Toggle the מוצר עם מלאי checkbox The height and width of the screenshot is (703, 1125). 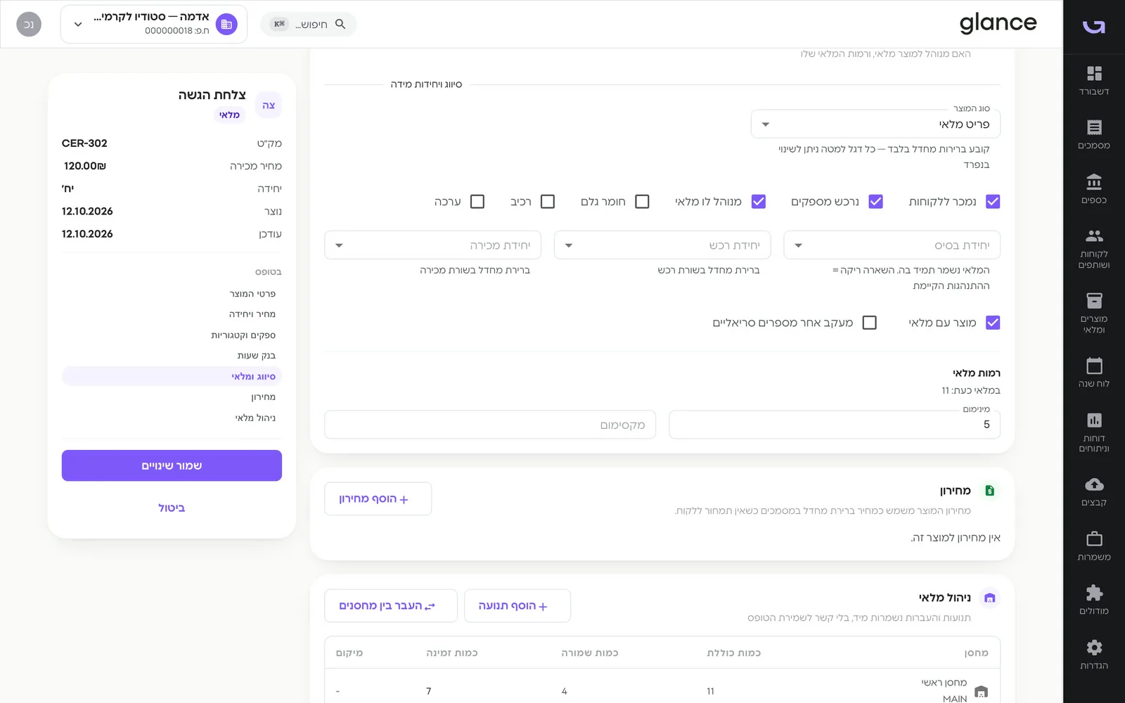993,323
